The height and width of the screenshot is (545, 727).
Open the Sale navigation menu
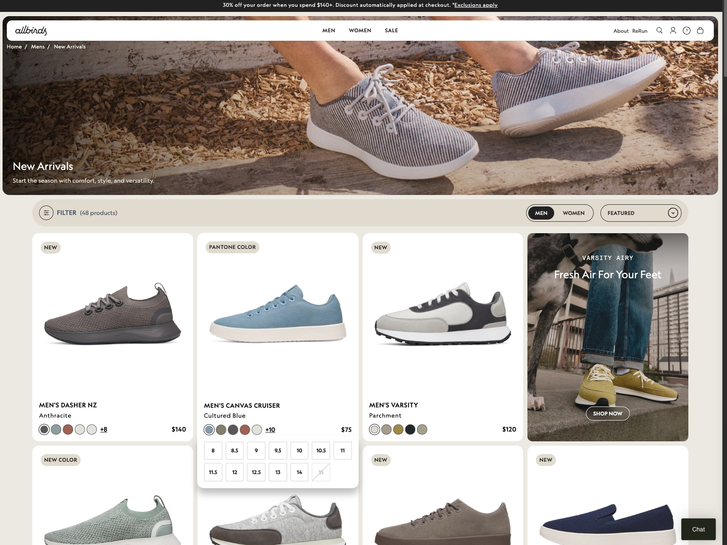coord(392,31)
